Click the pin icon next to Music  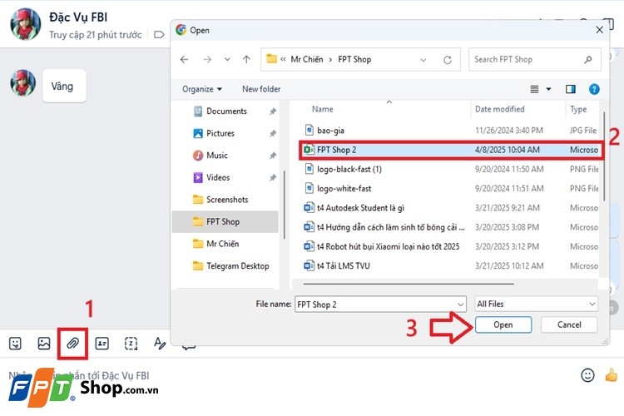[x=273, y=156]
